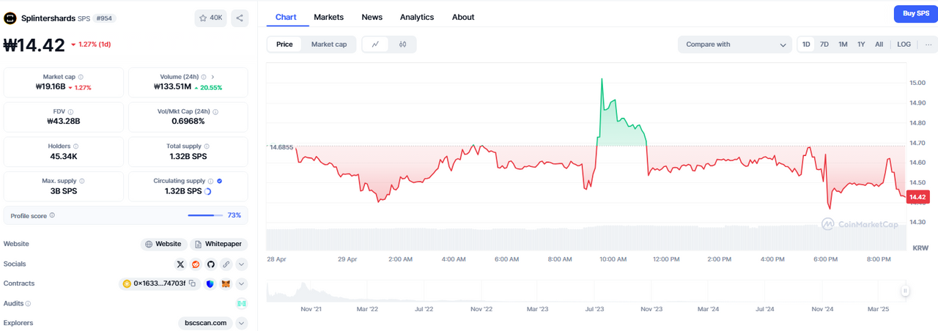The image size is (938, 331).
Task: Expand more Explorers dropdown
Action: click(242, 323)
